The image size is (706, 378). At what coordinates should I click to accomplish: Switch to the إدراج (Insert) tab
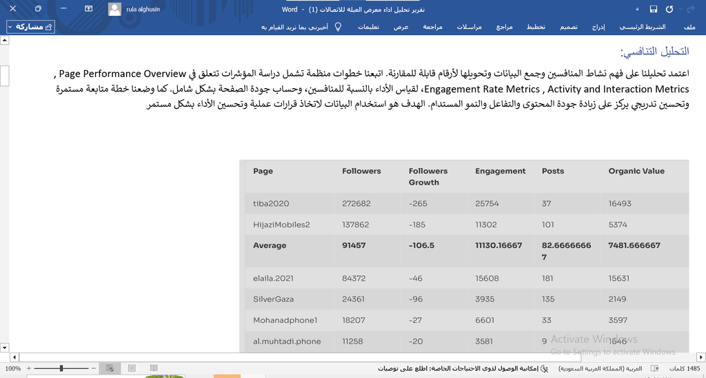598,27
